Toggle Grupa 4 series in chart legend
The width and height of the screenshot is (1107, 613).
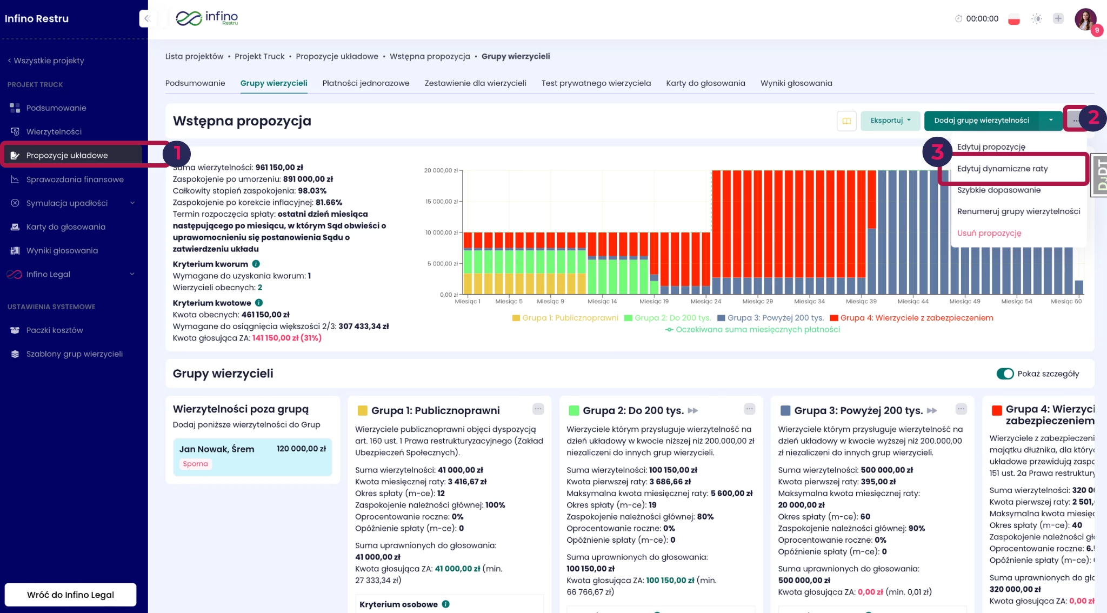point(911,318)
